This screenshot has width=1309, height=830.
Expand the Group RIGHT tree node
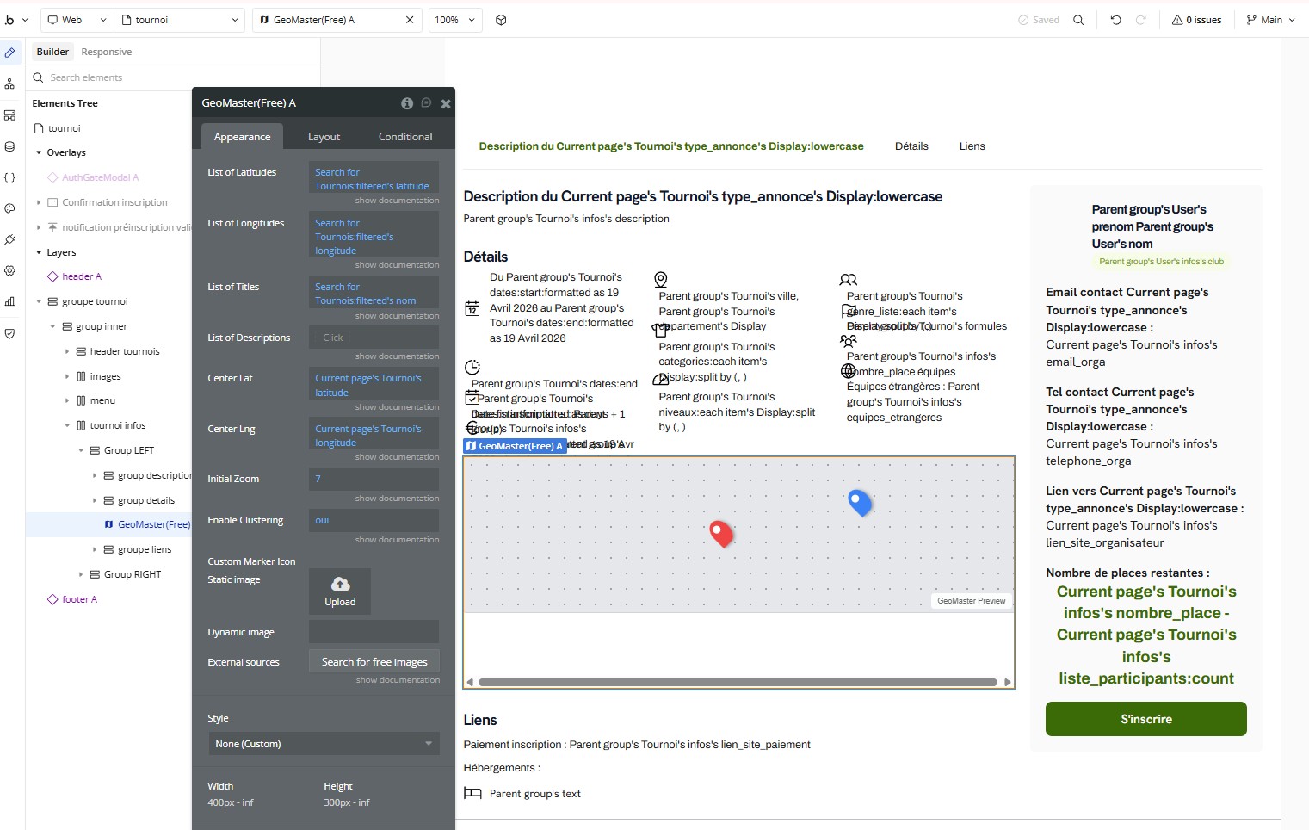click(x=81, y=574)
